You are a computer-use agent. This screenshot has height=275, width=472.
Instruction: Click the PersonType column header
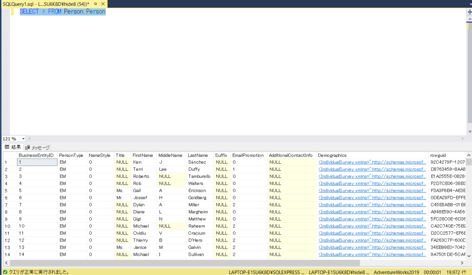72,155
